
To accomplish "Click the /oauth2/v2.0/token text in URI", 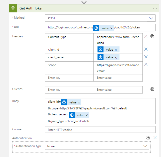I will point(127,27).
